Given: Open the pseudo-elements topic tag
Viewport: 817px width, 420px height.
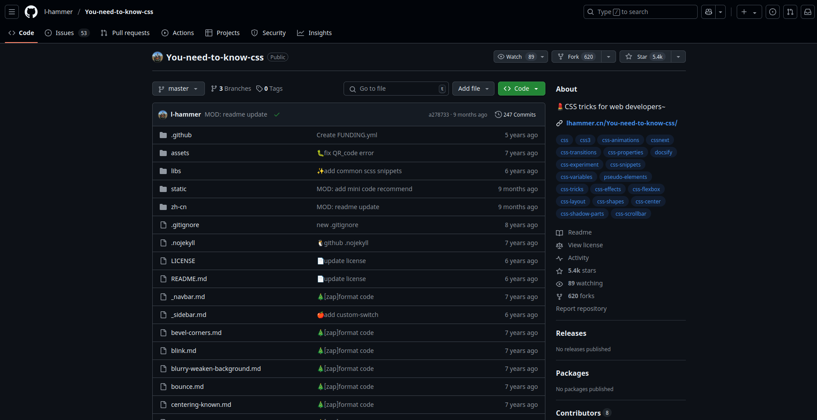Looking at the screenshot, I should click(x=625, y=177).
